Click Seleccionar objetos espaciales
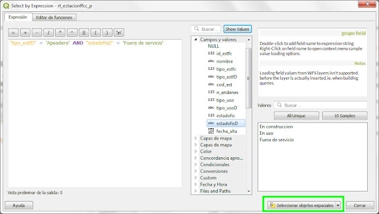The width and height of the screenshot is (379, 214). point(301,205)
